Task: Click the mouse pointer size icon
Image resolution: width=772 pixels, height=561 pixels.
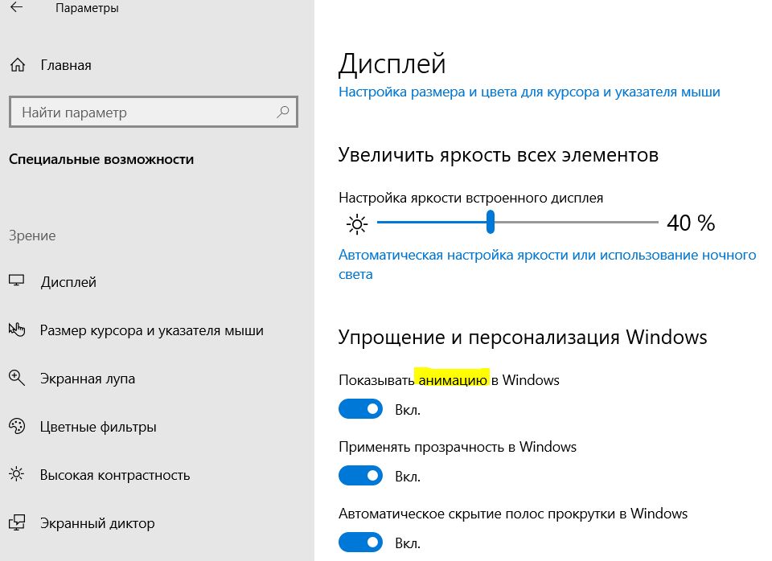Action: tap(17, 330)
